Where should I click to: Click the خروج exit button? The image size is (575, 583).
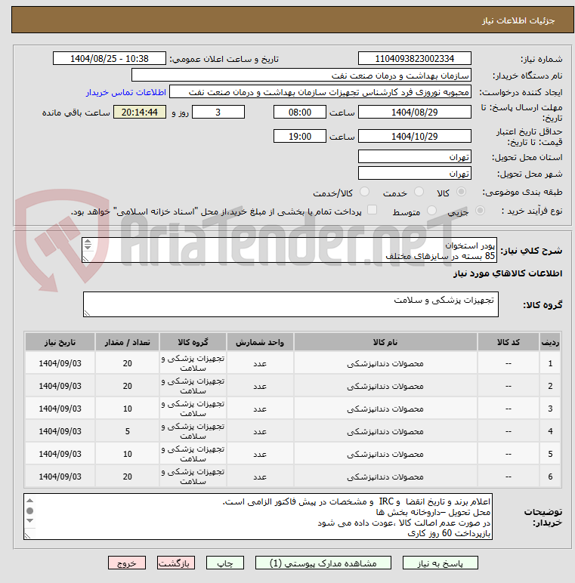pyautogui.click(x=127, y=563)
